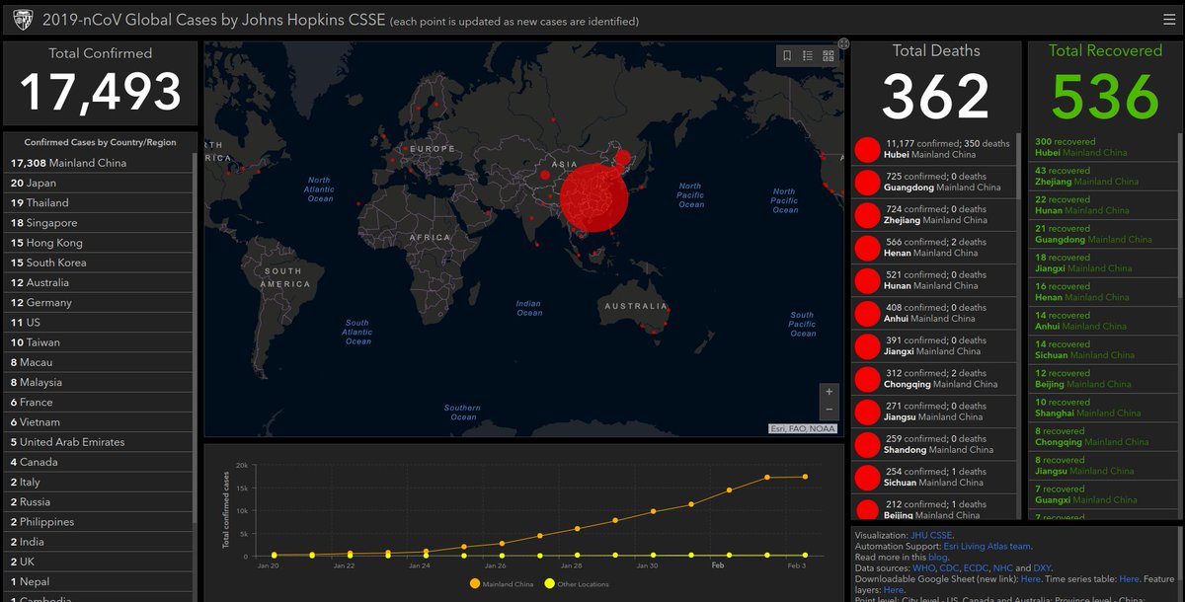The width and height of the screenshot is (1185, 602).
Task: Expand the map panel to fullscreen
Action: point(843,43)
